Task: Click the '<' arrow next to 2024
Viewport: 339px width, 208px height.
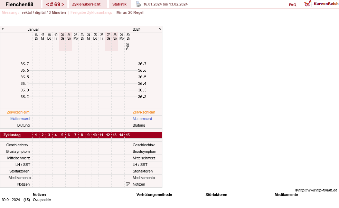Action: point(160,29)
